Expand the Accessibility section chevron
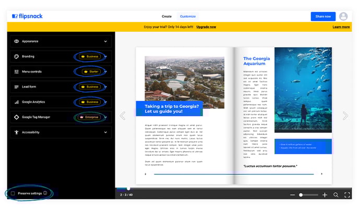Image resolution: width=359 pixels, height=210 pixels. 105,132
